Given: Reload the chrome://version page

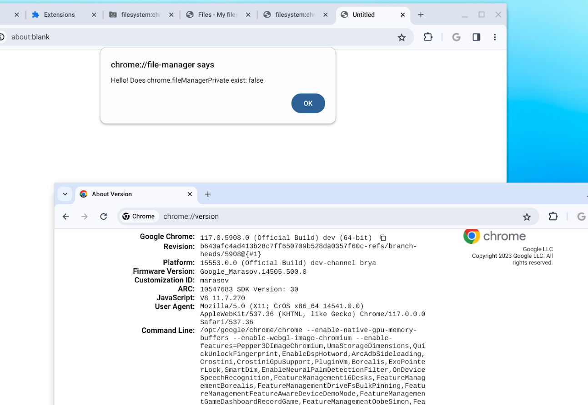Looking at the screenshot, I should tap(104, 217).
